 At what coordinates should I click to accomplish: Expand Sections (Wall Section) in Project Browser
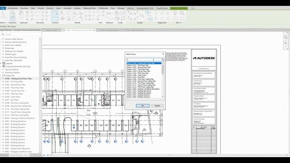click(x=3, y=39)
